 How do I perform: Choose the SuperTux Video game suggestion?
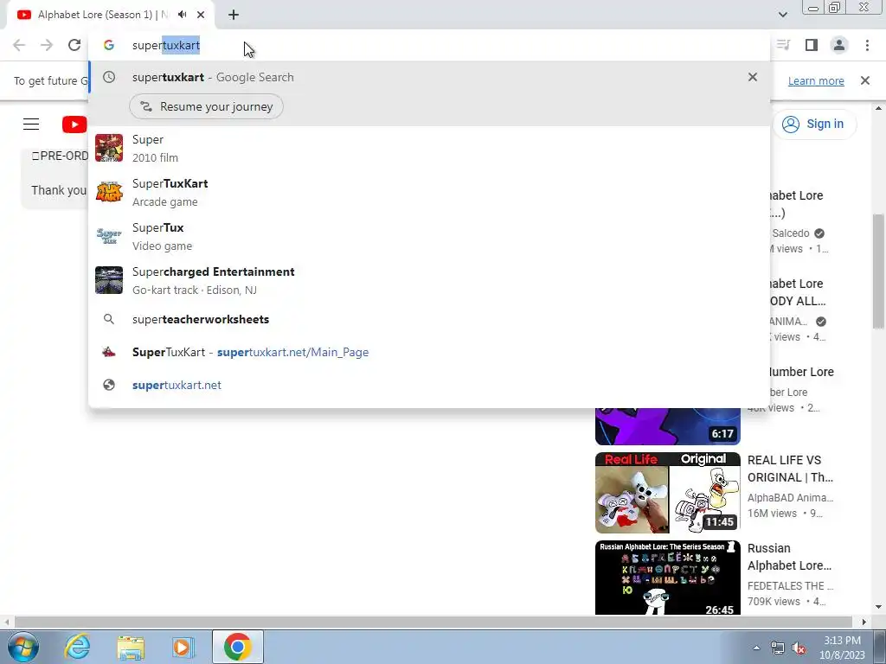click(429, 237)
